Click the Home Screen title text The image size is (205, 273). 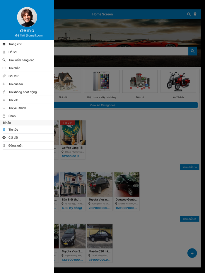(x=102, y=14)
